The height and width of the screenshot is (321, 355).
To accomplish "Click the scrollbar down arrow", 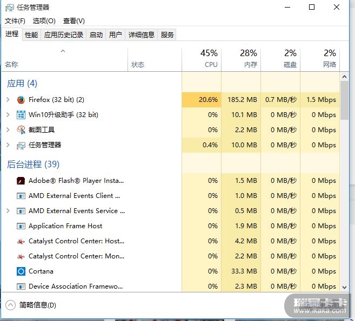I will (344, 288).
